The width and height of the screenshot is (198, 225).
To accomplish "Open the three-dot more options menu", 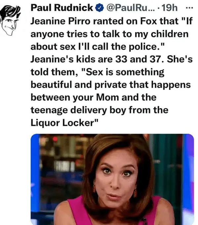I will click(x=189, y=8).
